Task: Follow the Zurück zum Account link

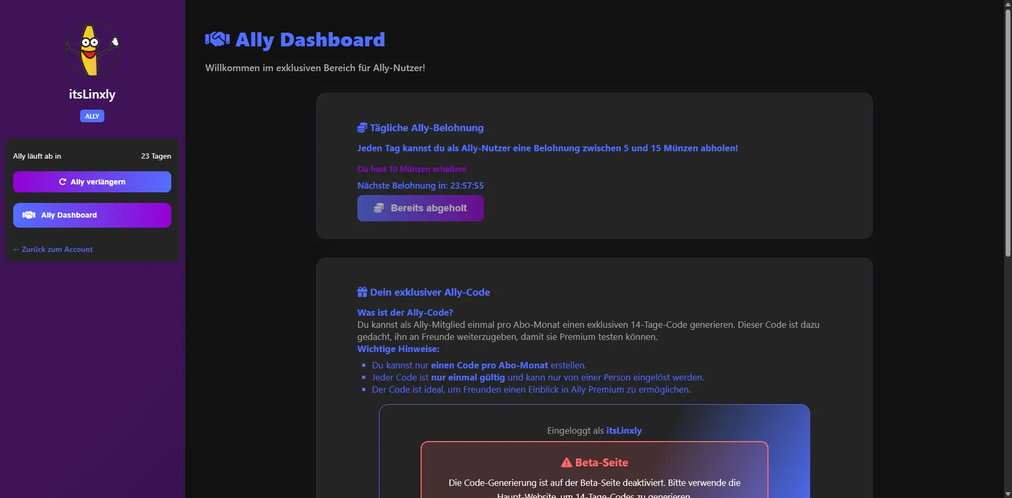Action: click(x=53, y=249)
